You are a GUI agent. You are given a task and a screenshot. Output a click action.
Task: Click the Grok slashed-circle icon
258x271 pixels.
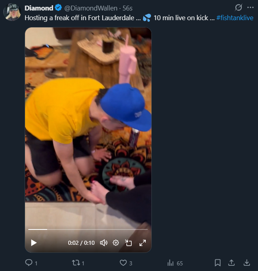239,7
